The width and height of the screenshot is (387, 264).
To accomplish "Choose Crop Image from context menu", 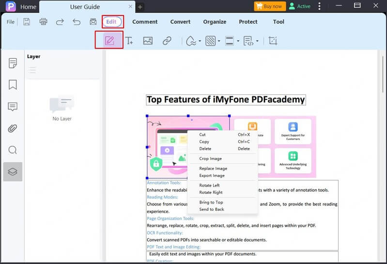I will click(223, 159).
